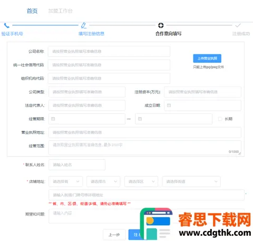
Task: Open the 成立日期 date field
Action: click(x=202, y=105)
